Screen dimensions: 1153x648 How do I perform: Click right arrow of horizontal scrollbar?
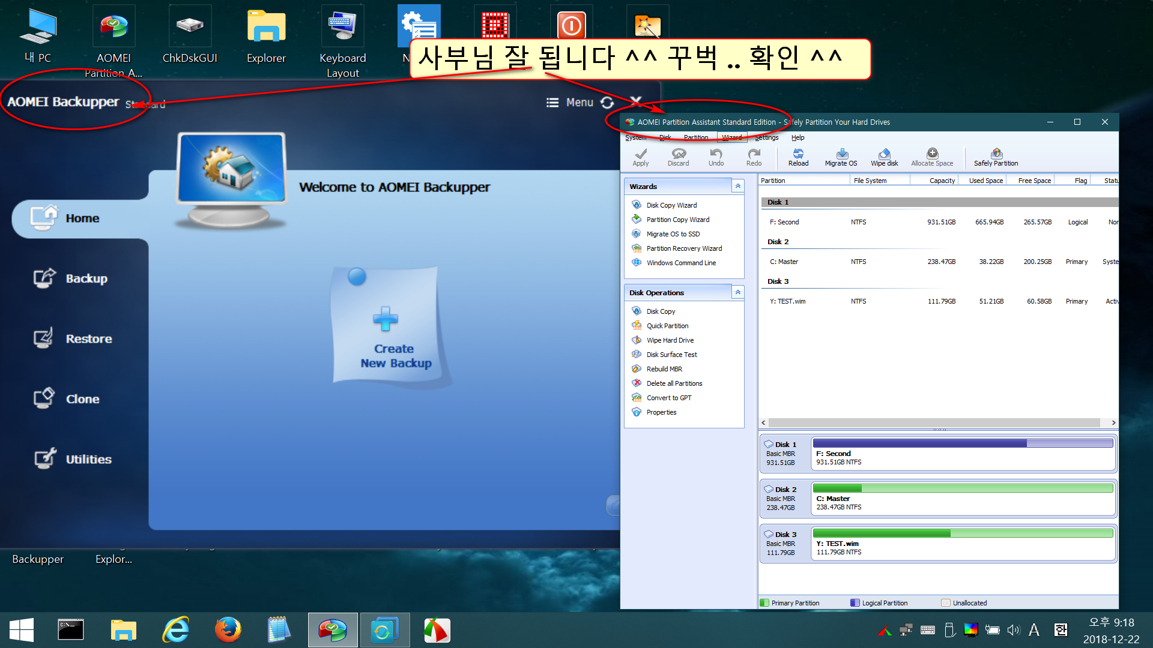point(1113,423)
